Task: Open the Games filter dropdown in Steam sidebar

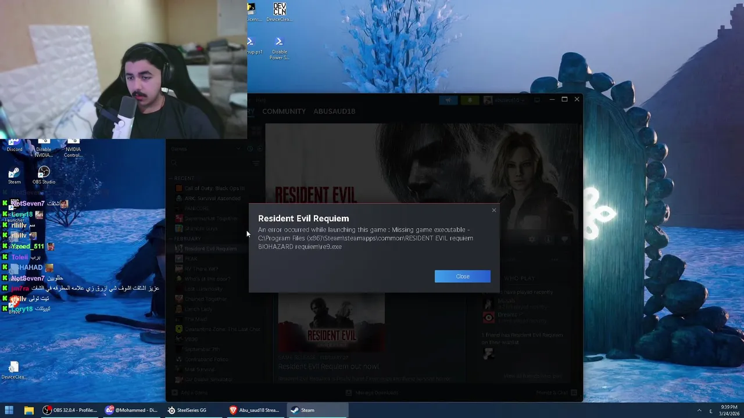Action: pyautogui.click(x=205, y=149)
